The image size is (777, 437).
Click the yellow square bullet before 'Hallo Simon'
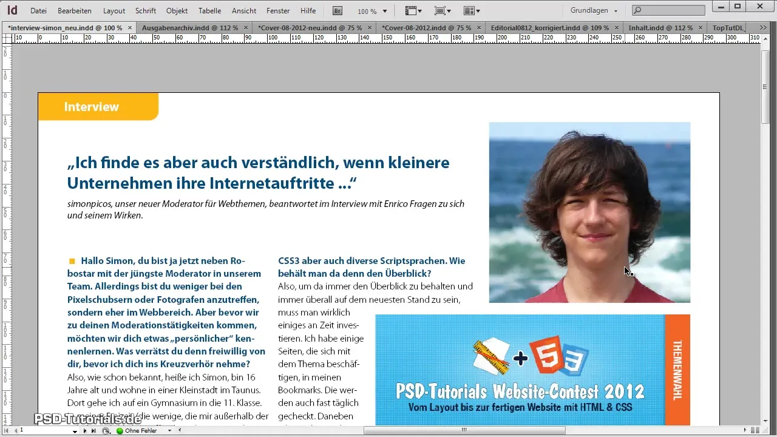point(72,261)
